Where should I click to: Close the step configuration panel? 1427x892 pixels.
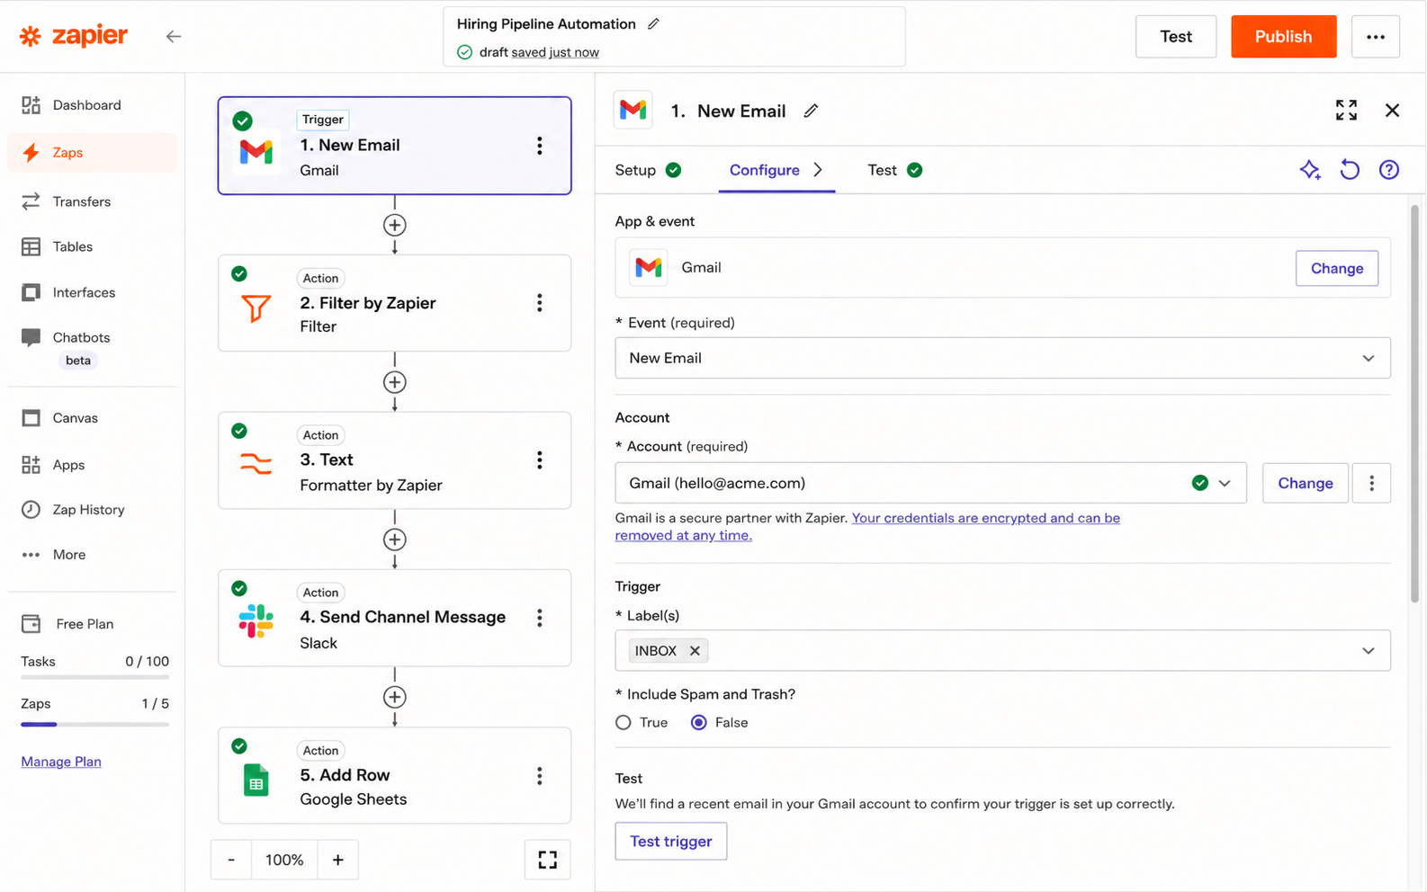1392,111
